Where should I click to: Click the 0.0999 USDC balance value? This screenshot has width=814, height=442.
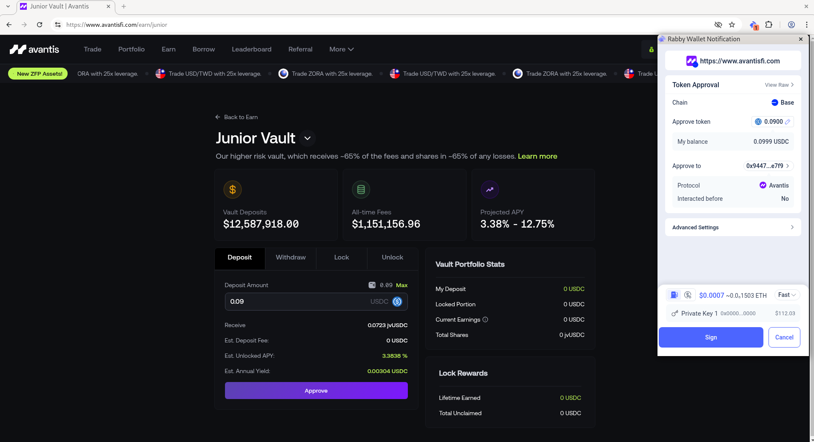[x=771, y=142]
